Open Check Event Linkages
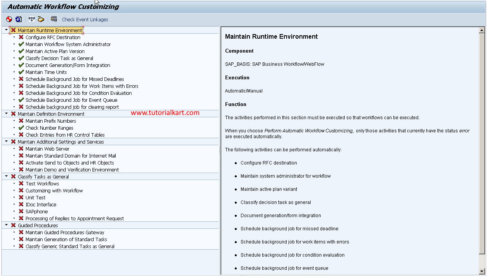Viewport: 487px width, 276px height. tap(85, 19)
